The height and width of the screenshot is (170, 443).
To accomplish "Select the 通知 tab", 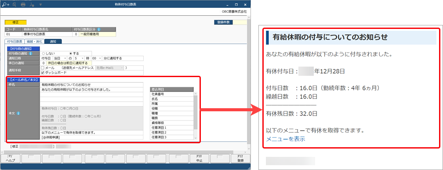I will point(53,42).
